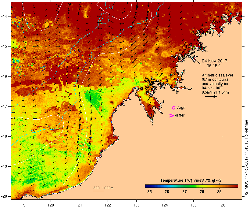The height and width of the screenshot is (208, 250).
Task: Click latitude label -18
Action: tap(4, 136)
